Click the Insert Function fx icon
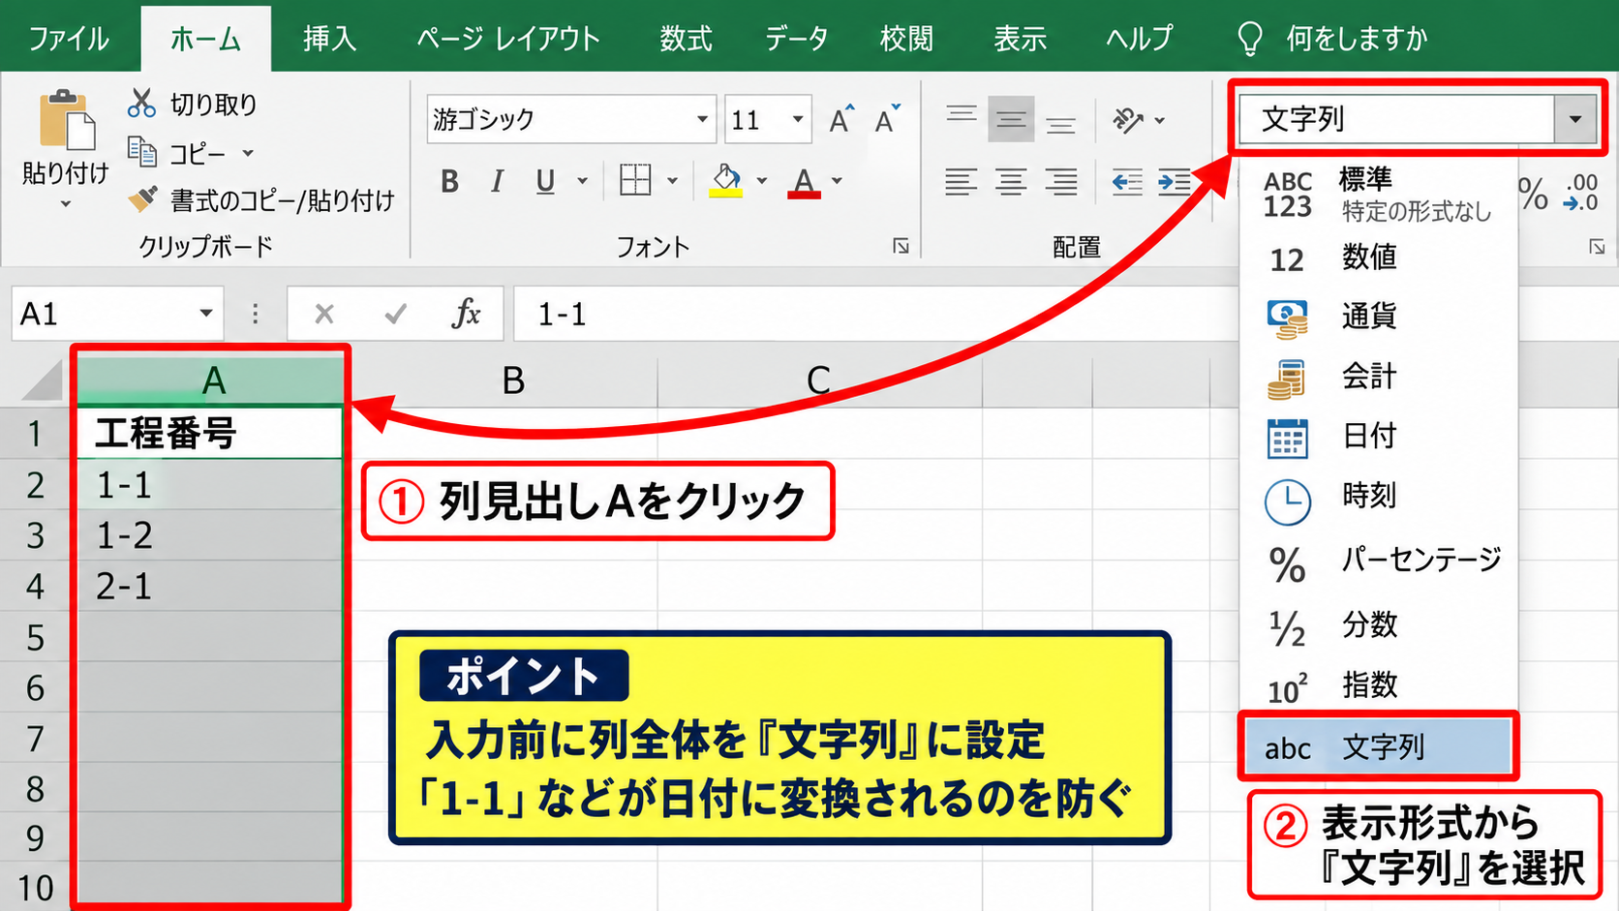Image resolution: width=1619 pixels, height=911 pixels. point(466,314)
